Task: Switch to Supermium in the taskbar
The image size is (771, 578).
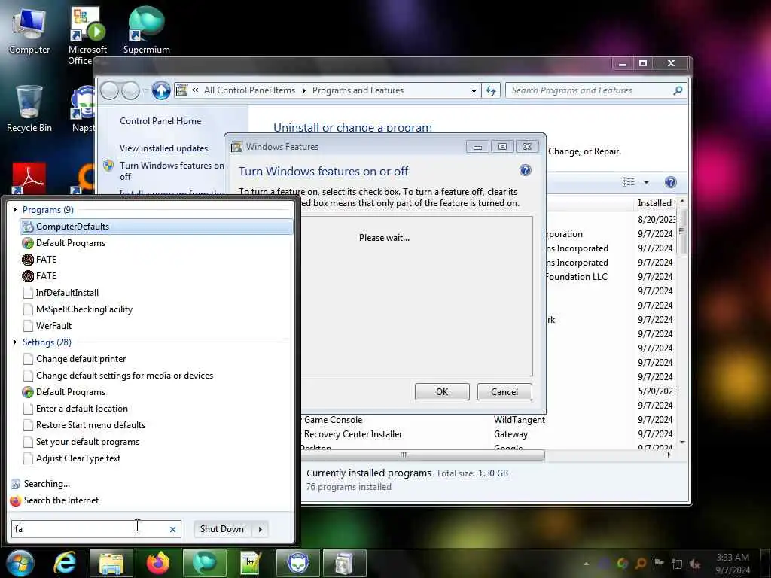Action: [x=205, y=563]
